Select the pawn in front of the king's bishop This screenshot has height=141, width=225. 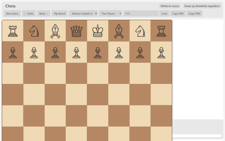click(x=119, y=52)
